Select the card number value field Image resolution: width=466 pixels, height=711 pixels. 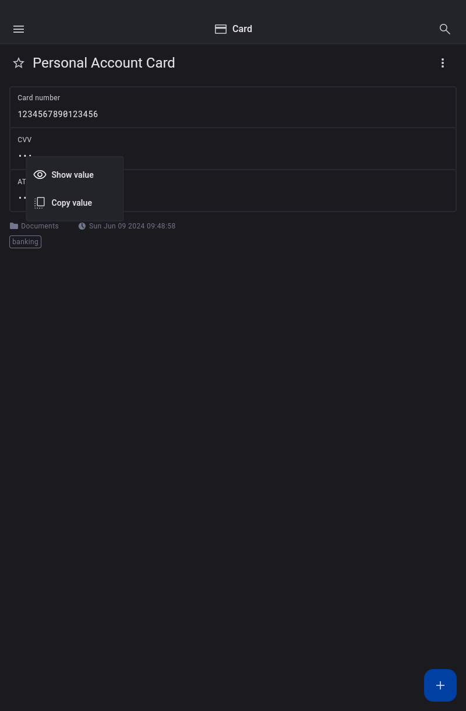pyautogui.click(x=58, y=114)
